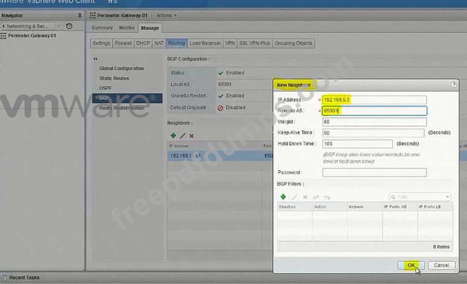Collapse the routing categories side list

coord(95,59)
